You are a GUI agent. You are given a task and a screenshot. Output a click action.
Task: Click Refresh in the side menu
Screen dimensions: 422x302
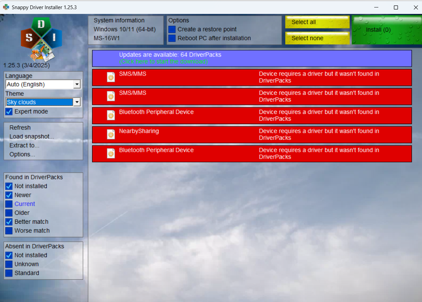[20, 128]
